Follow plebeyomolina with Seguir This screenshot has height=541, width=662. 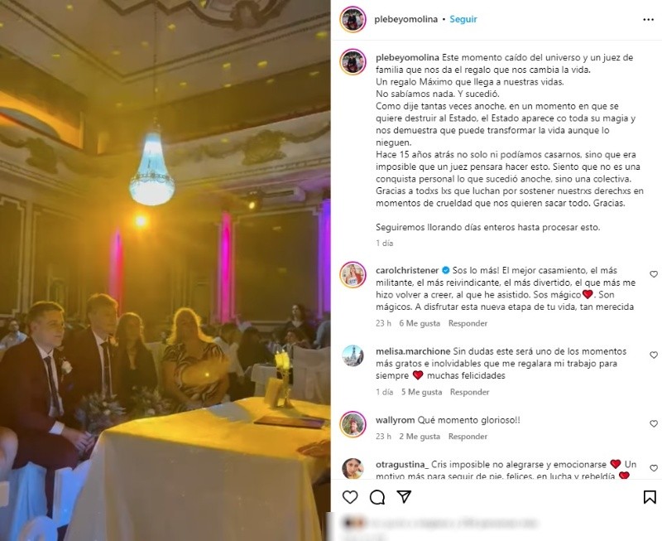point(463,19)
